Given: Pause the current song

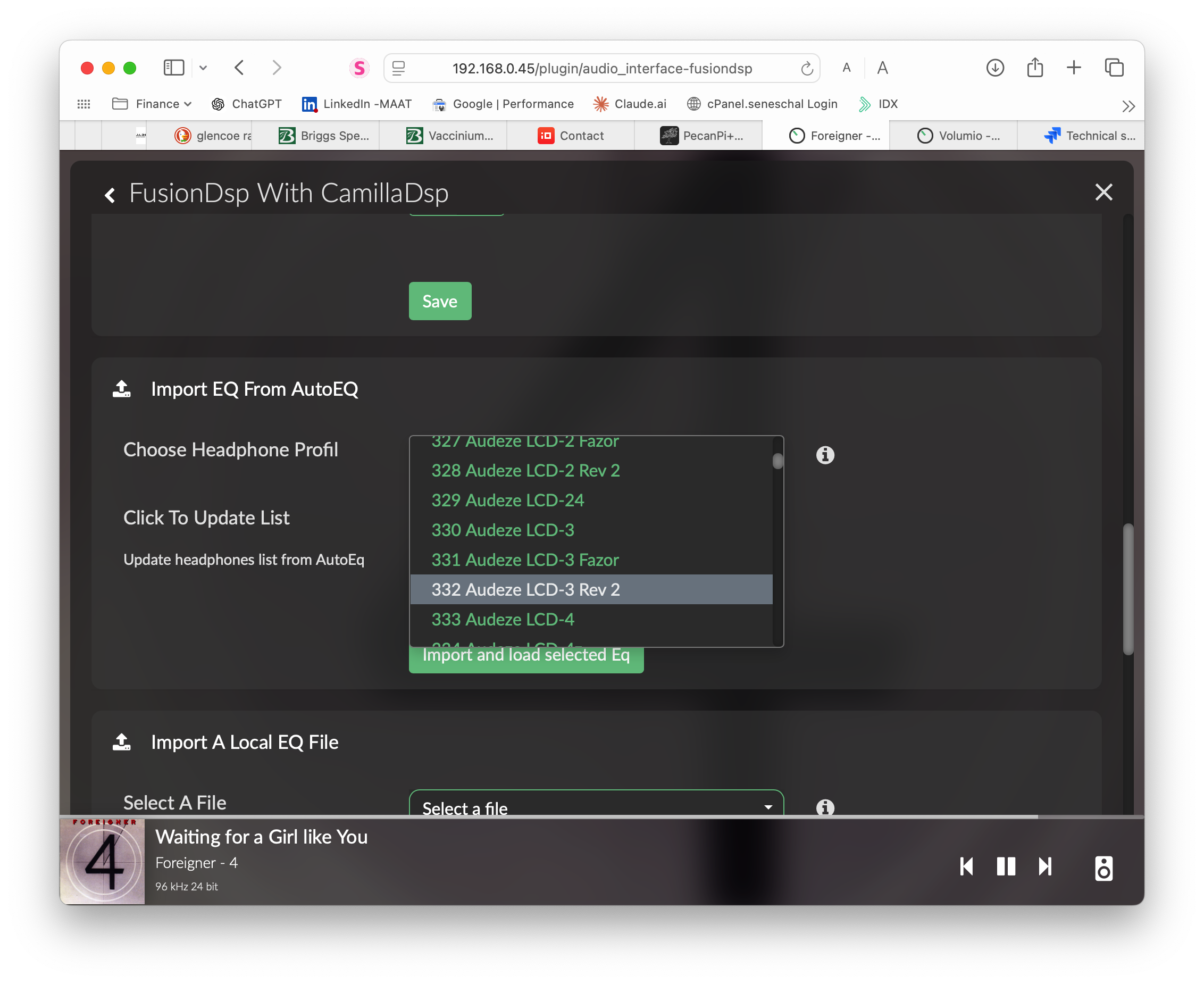Looking at the screenshot, I should click(x=1006, y=866).
